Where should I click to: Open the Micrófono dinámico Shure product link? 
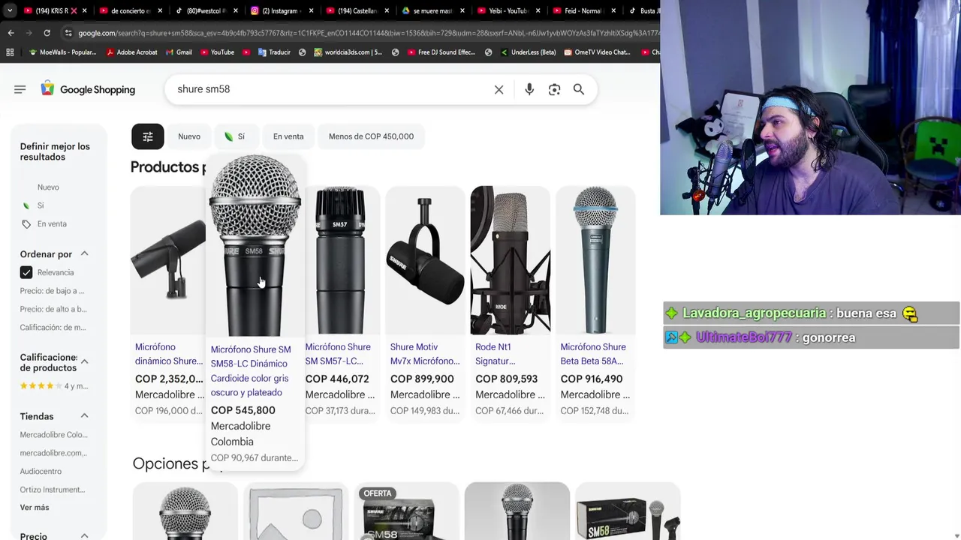169,354
